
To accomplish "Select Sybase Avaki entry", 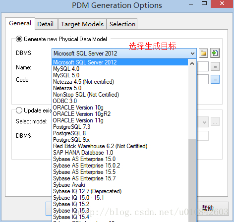I will pos(120,185).
